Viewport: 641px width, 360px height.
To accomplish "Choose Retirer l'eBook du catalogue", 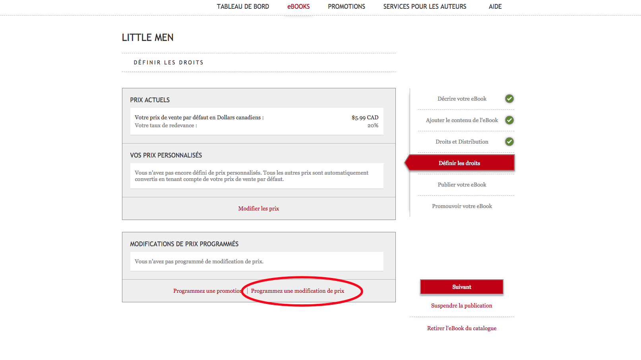I will point(461,328).
